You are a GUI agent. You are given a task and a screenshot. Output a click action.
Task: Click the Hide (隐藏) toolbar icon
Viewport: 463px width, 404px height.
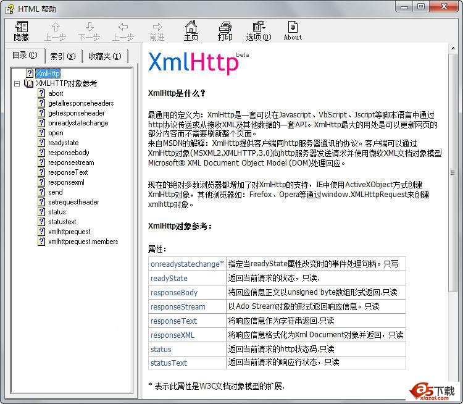point(21,31)
